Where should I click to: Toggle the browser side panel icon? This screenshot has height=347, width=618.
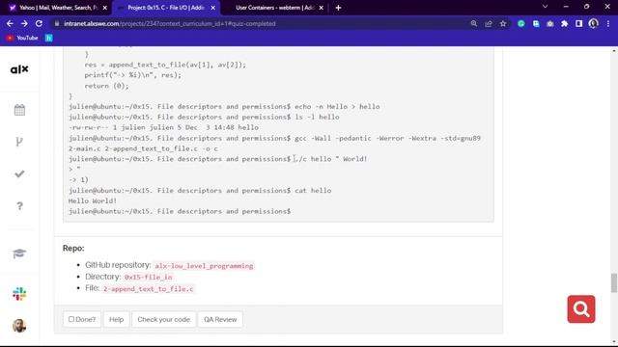point(578,23)
